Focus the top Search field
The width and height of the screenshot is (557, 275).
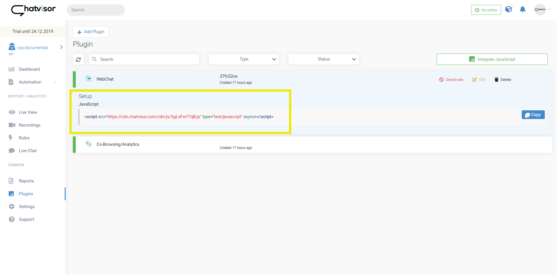pos(96,10)
